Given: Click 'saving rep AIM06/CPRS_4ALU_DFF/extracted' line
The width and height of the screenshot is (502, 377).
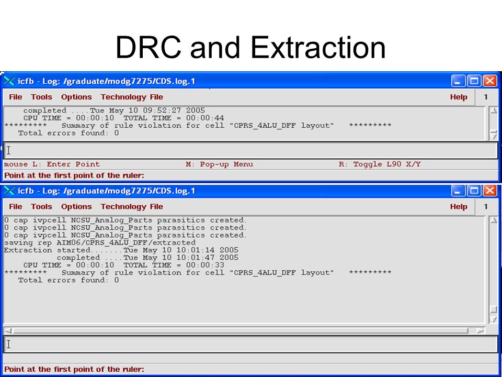Looking at the screenshot, I should [x=100, y=242].
